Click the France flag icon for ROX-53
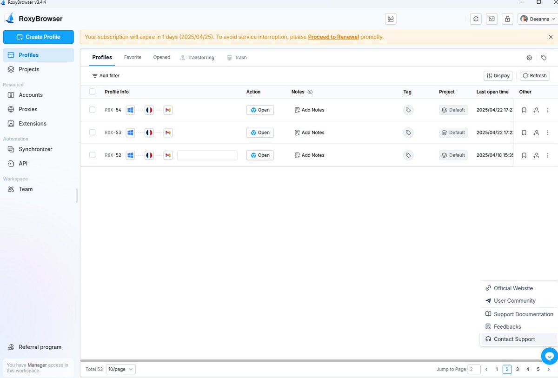The image size is (558, 378). (x=149, y=133)
